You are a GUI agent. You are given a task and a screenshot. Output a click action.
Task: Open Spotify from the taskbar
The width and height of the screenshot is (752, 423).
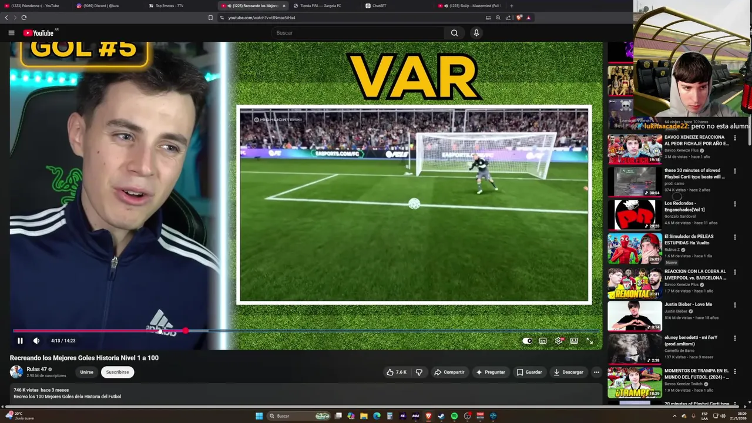pyautogui.click(x=454, y=416)
